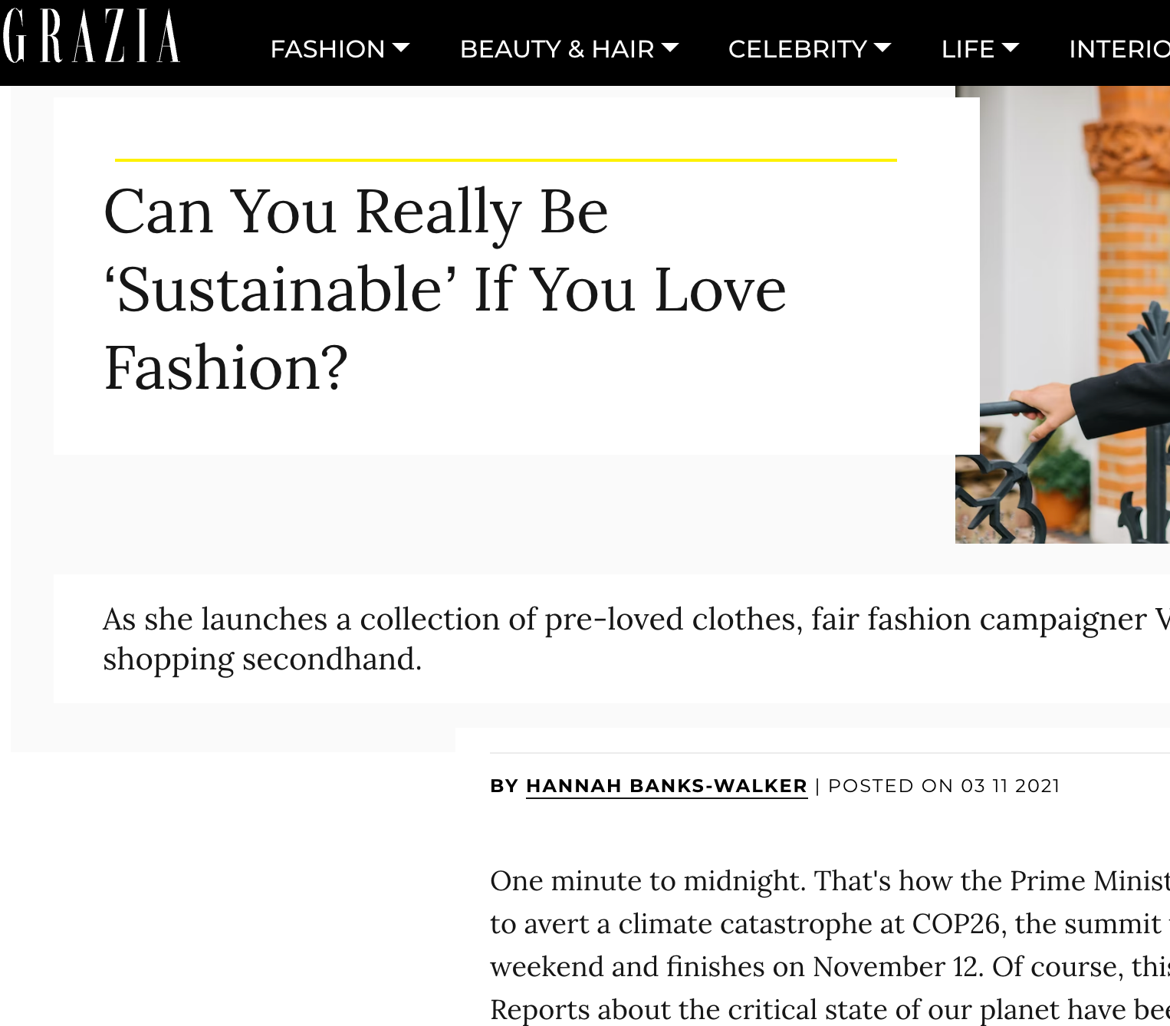Image resolution: width=1170 pixels, height=1026 pixels.
Task: Open the FASHION navigation menu
Action: tap(328, 48)
